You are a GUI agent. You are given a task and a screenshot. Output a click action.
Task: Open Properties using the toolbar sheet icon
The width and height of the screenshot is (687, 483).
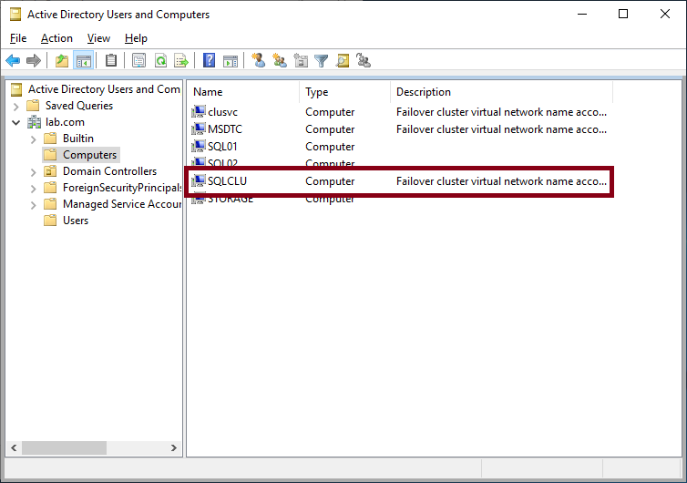138,60
